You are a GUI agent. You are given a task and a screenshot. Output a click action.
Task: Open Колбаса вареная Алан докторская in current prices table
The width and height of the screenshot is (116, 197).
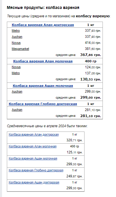43,25
